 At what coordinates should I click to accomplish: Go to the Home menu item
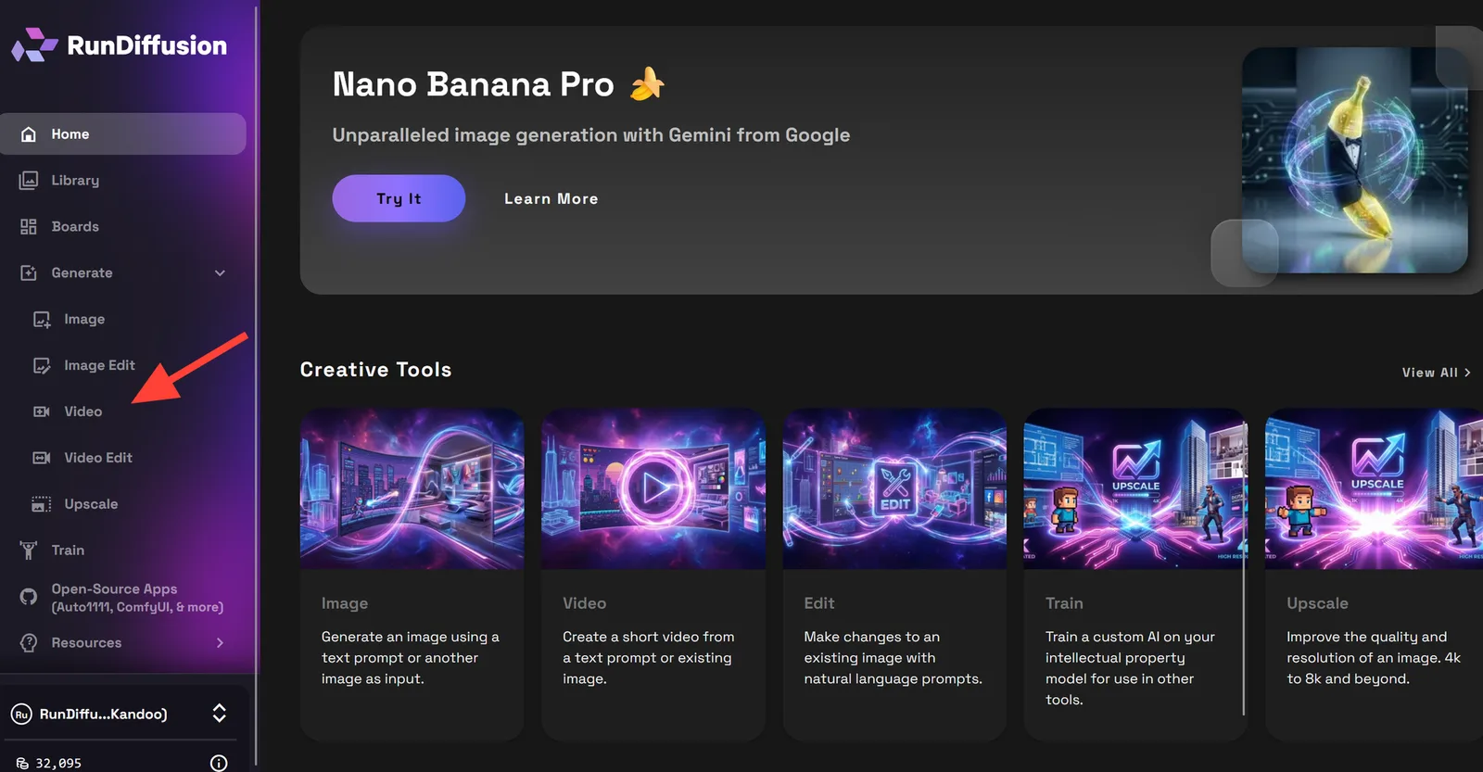pyautogui.click(x=123, y=133)
